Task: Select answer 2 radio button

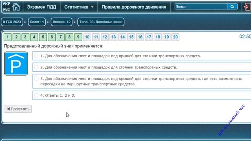Action: pyautogui.click(x=36, y=67)
